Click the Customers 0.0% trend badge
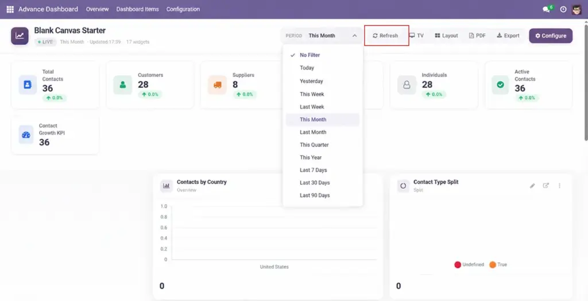 point(150,95)
